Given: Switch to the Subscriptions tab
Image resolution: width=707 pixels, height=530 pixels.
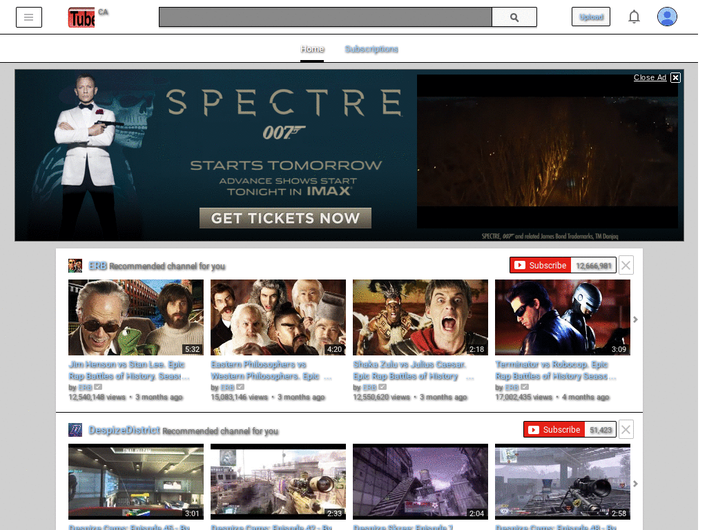Looking at the screenshot, I should [x=371, y=49].
